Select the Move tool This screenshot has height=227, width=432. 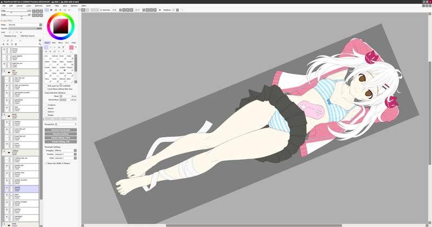[x=46, y=51]
